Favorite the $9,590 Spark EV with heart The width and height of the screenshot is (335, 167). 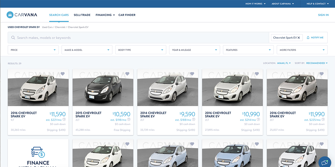[x=192, y=74]
